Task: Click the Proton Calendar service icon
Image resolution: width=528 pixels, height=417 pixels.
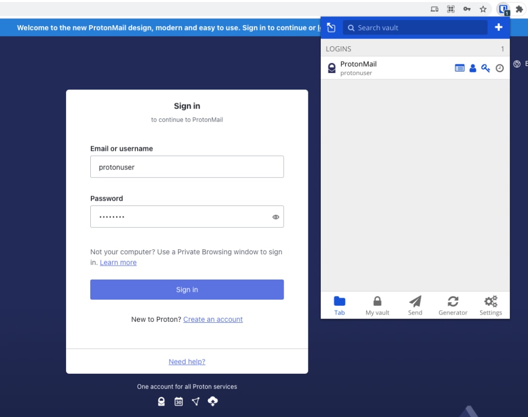Action: [178, 401]
